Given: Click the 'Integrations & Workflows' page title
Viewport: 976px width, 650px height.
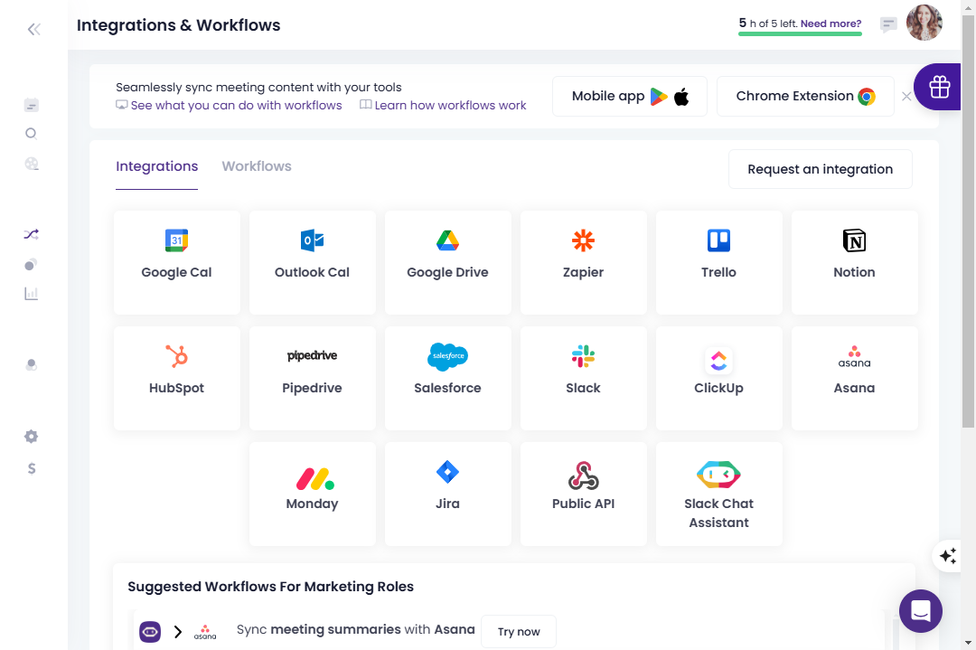Looking at the screenshot, I should click(x=179, y=25).
